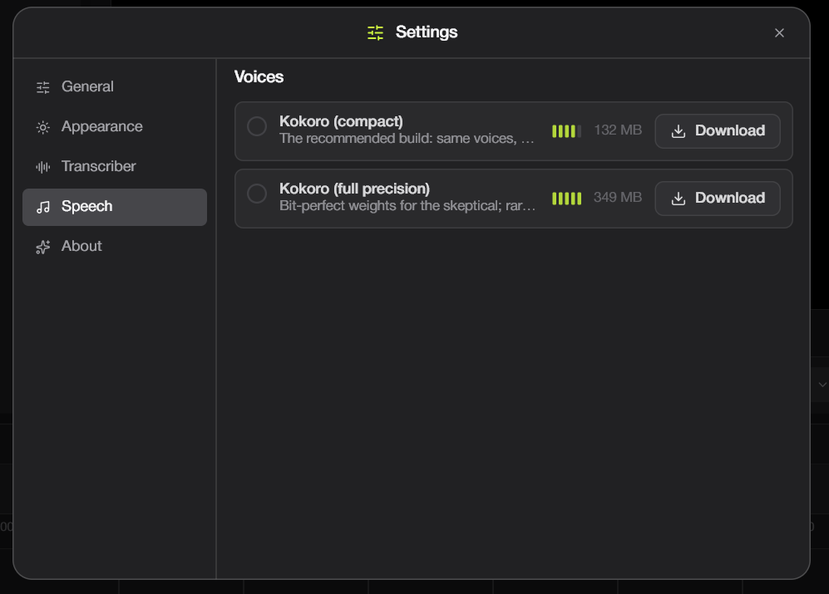829x594 pixels.
Task: Click the Kokoro (compact) title text
Action: (341, 121)
